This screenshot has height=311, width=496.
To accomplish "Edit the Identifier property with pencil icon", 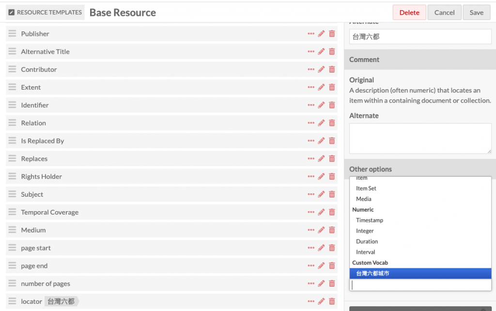I will 321,105.
